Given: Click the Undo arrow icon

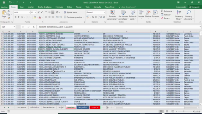Looking at the screenshot, I should [x=10, y=2].
